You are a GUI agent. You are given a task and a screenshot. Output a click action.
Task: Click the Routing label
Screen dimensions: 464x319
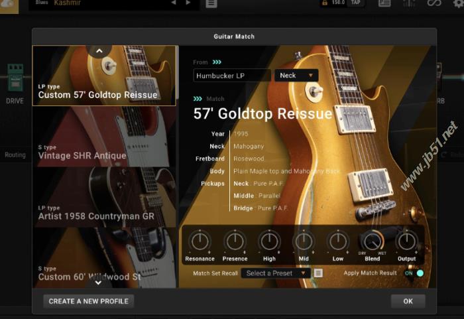coord(15,155)
